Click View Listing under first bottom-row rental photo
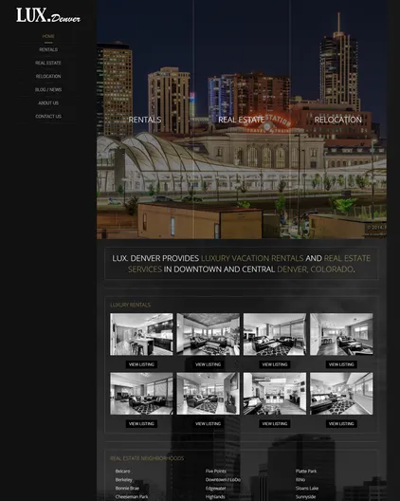 pyautogui.click(x=141, y=424)
